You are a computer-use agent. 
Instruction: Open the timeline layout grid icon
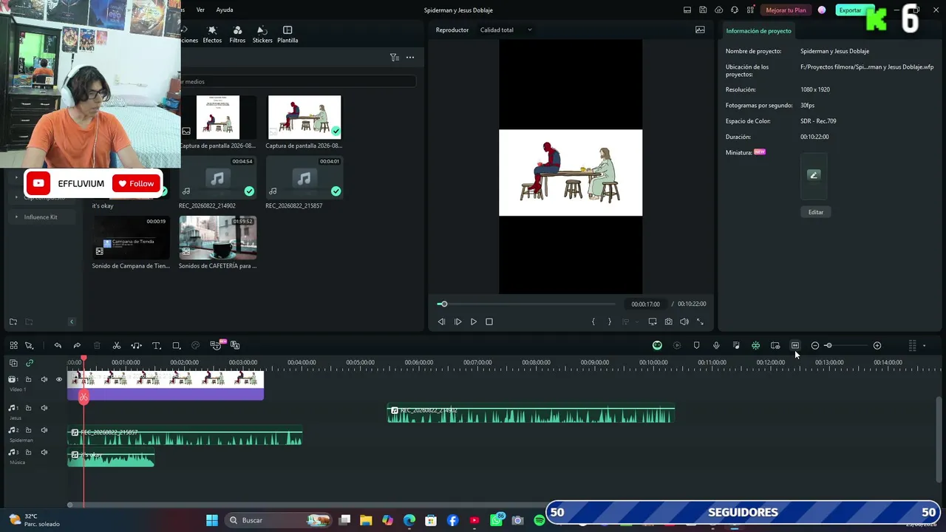tap(13, 345)
